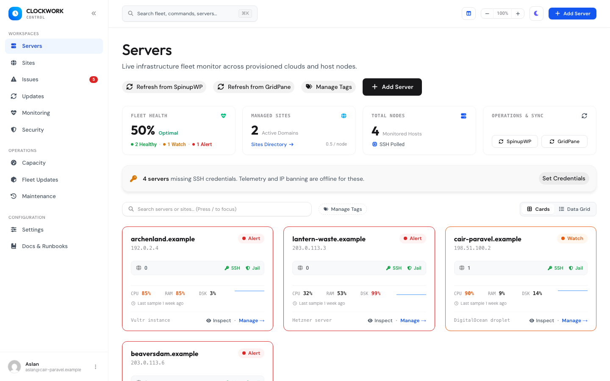Open the Sites workspace
This screenshot has height=381, width=610.
pyautogui.click(x=54, y=63)
